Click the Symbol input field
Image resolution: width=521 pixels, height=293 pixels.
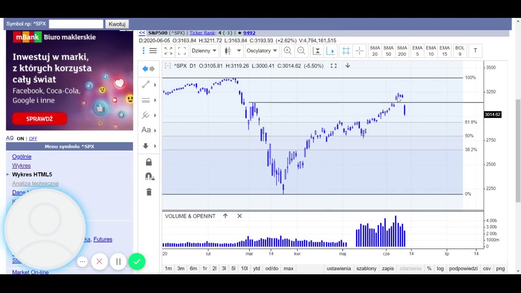pyautogui.click(x=76, y=24)
